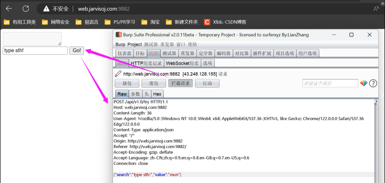Switch to the 编码器 tab
385x183 pixels.
[x=224, y=53]
